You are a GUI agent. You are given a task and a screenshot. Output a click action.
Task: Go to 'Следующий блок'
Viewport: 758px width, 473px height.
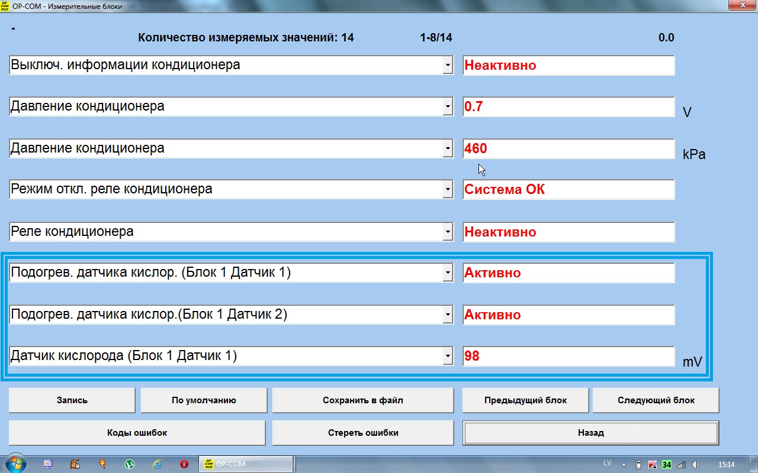(656, 400)
